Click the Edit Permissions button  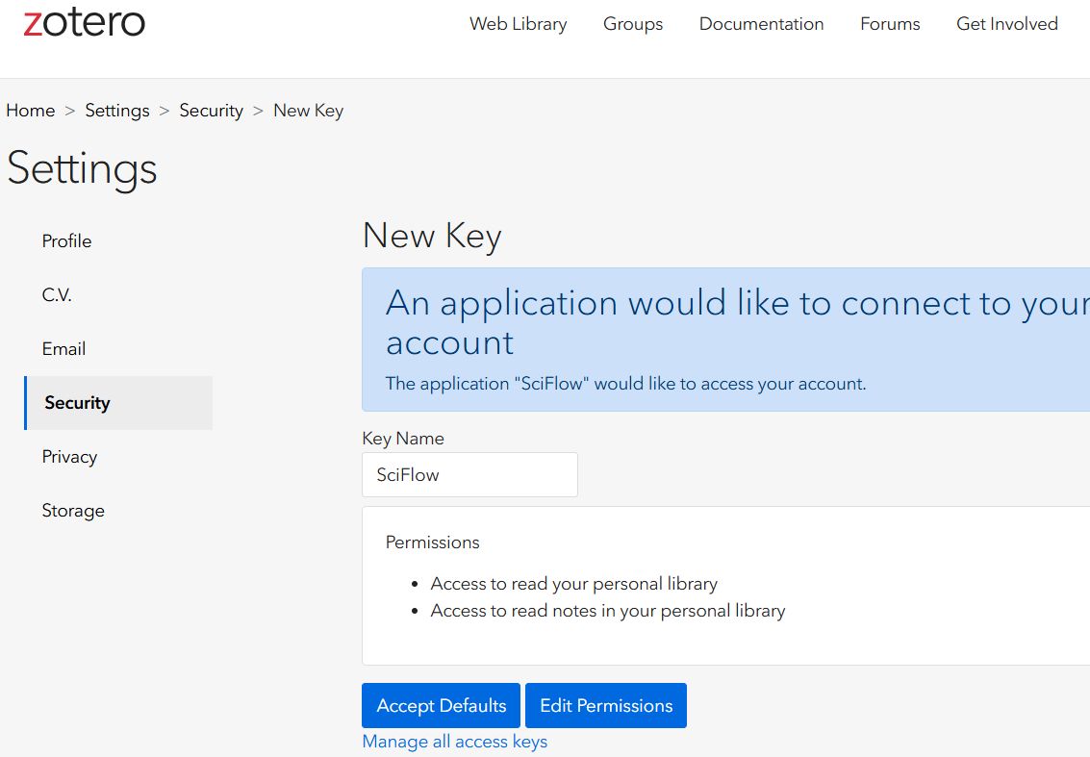tap(605, 705)
